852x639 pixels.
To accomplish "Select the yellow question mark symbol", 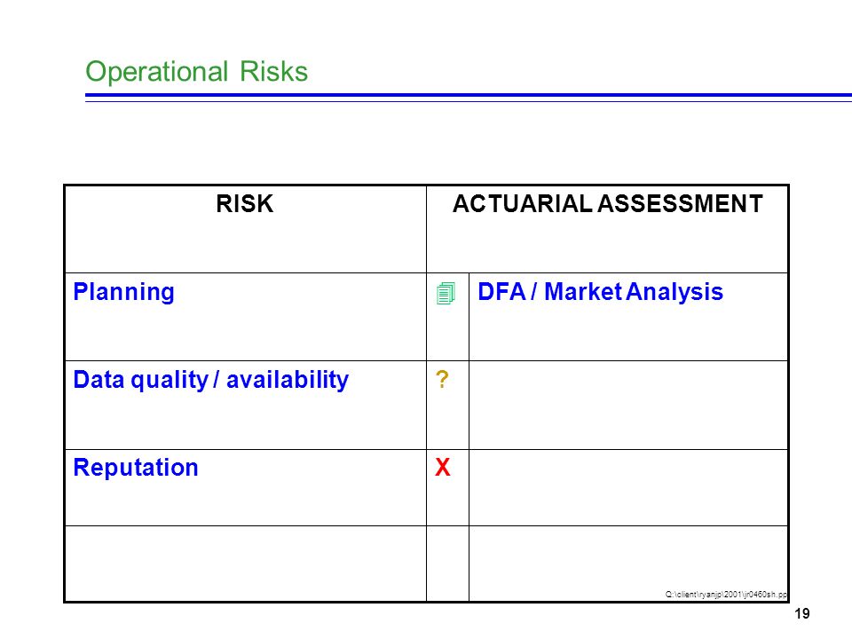I will coord(442,379).
